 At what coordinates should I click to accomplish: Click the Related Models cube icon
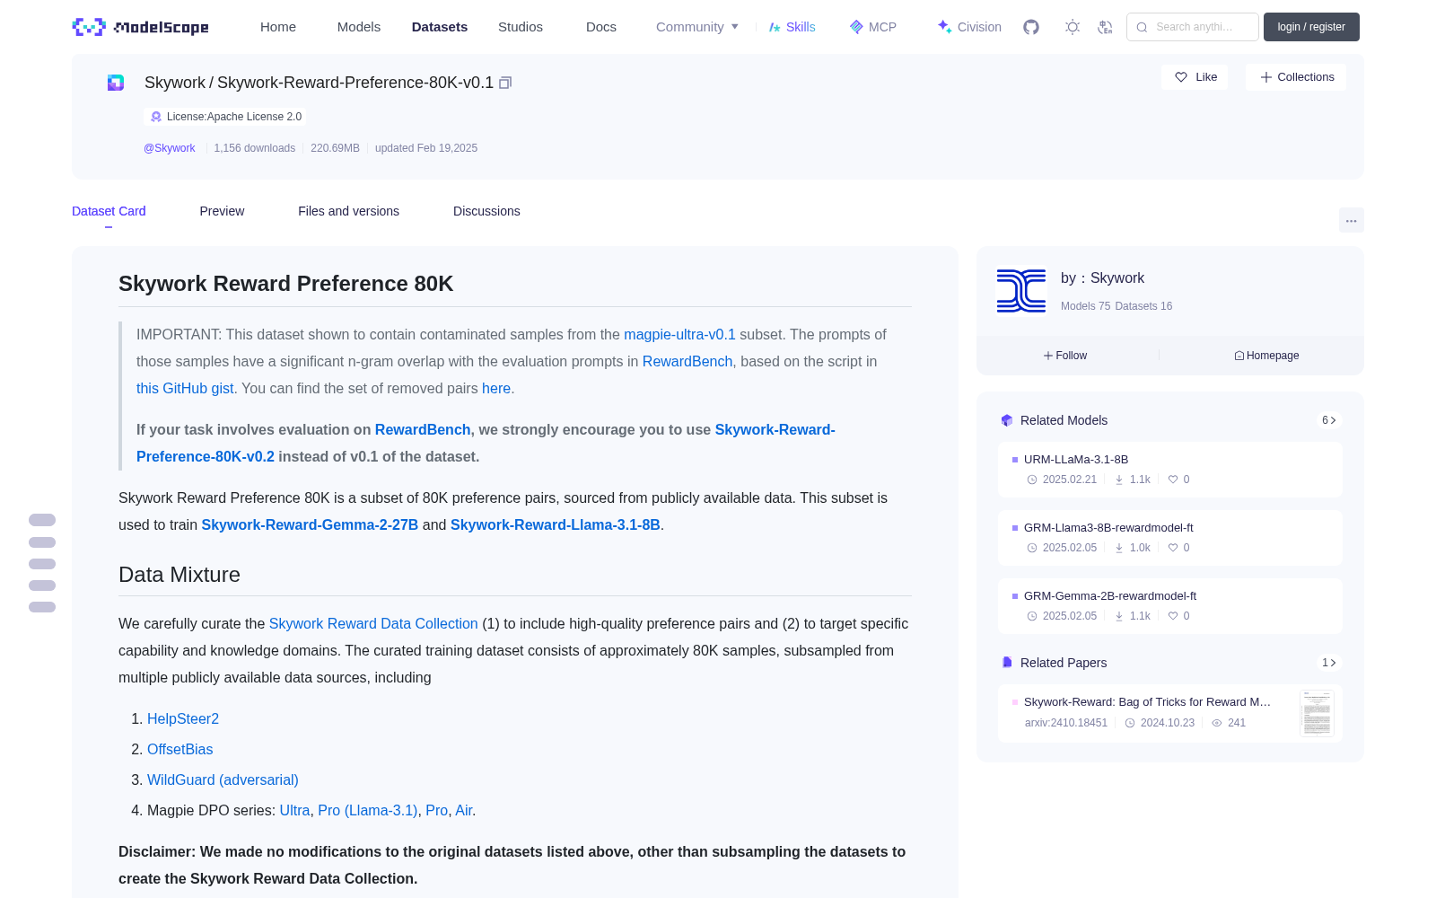pyautogui.click(x=1007, y=420)
